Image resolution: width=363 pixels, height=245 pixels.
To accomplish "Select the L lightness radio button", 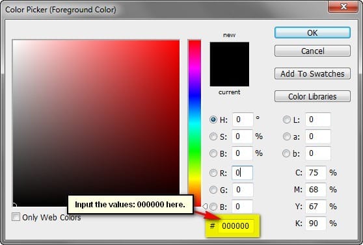I will click(x=287, y=120).
